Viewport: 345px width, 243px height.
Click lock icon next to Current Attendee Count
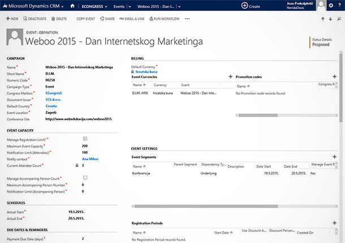77,165
